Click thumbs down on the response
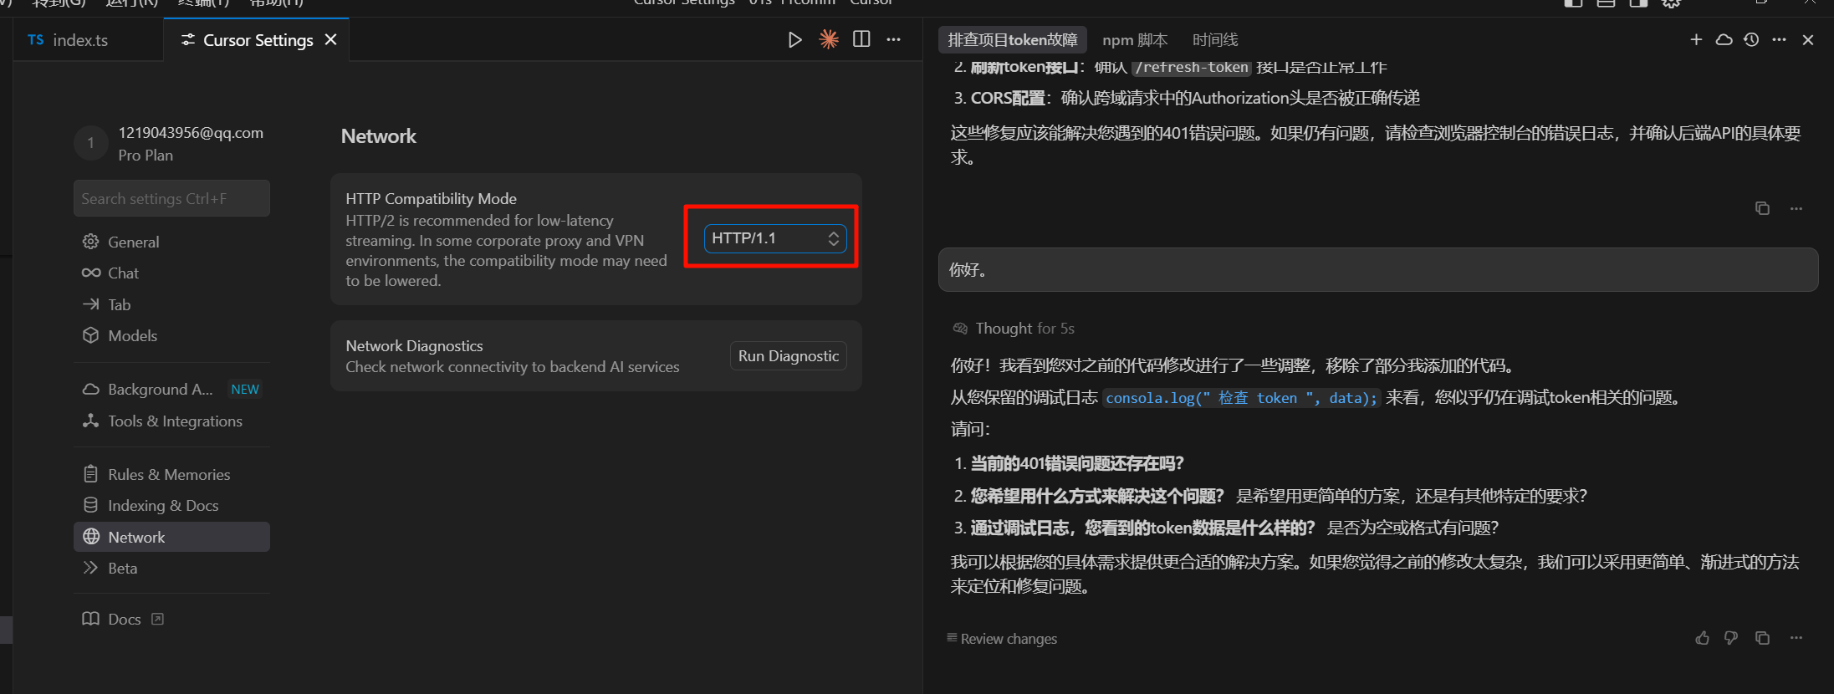 (1731, 638)
